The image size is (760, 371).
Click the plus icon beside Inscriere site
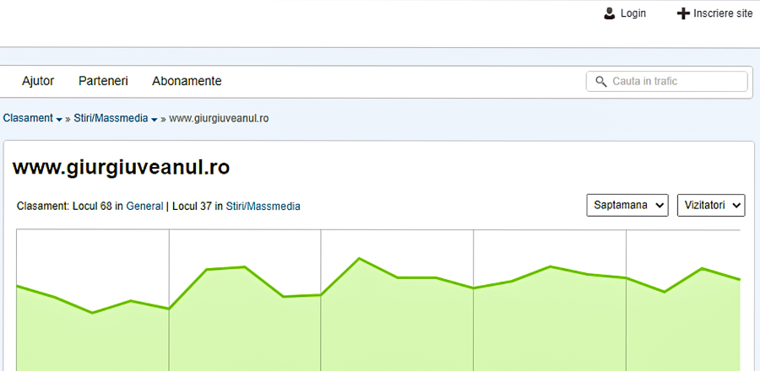683,13
